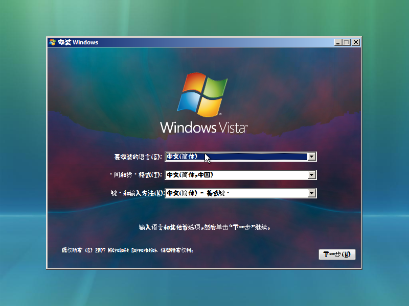Select the 中文(简体) install language field
Image resolution: width=409 pixels, height=306 pixels.
(x=235, y=157)
